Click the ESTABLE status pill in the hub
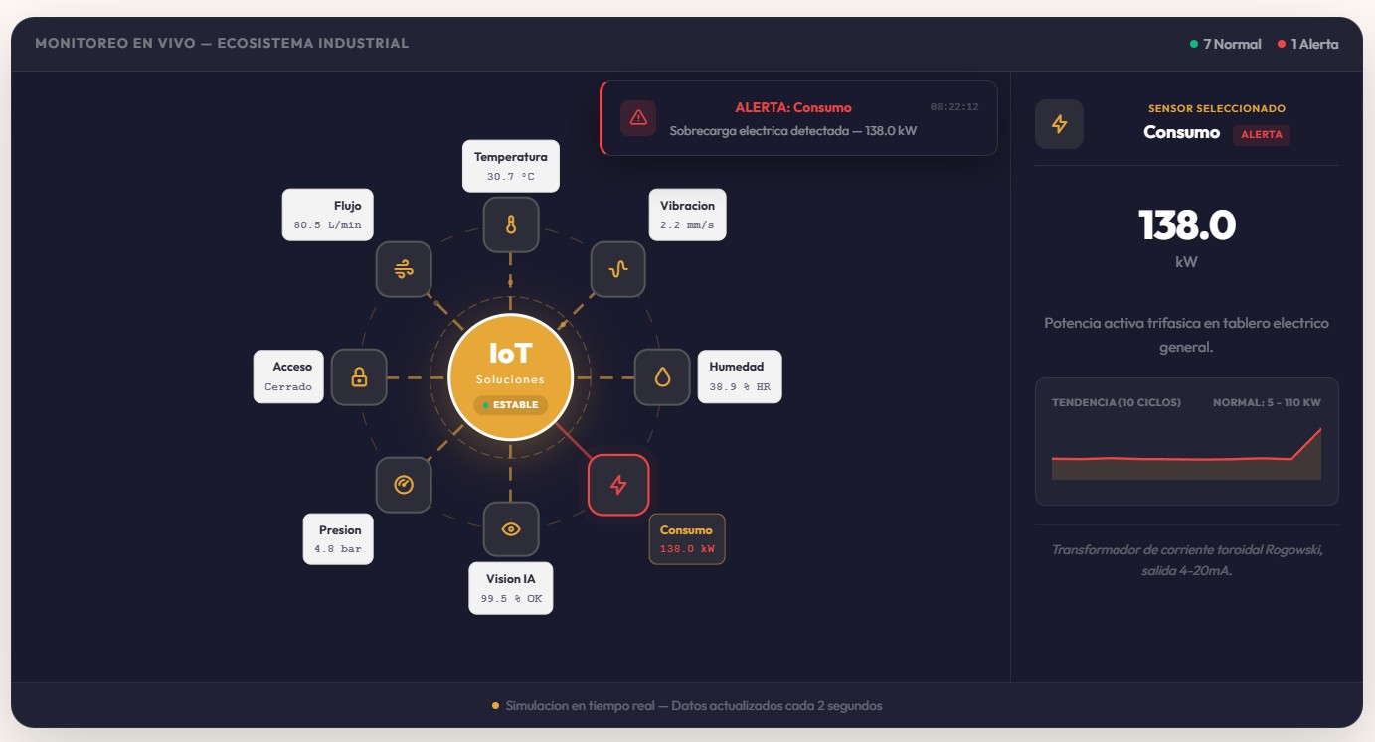 point(511,405)
